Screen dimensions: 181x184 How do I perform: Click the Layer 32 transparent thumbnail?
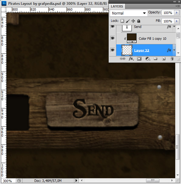pos(127,50)
